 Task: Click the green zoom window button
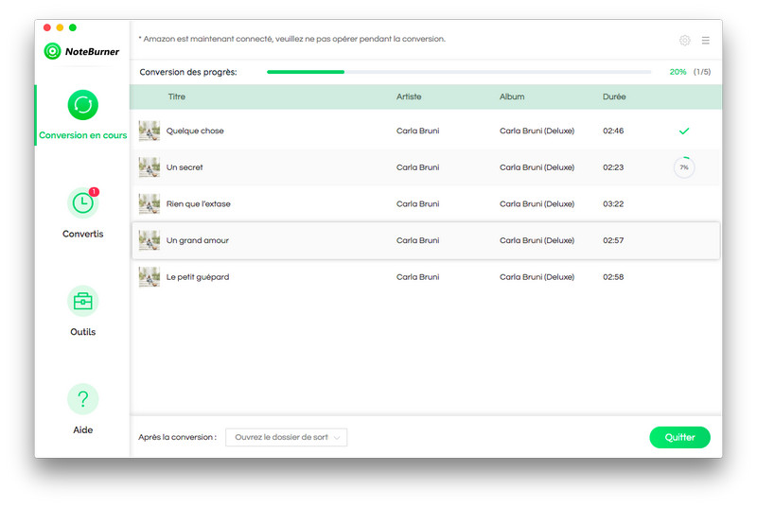(73, 27)
